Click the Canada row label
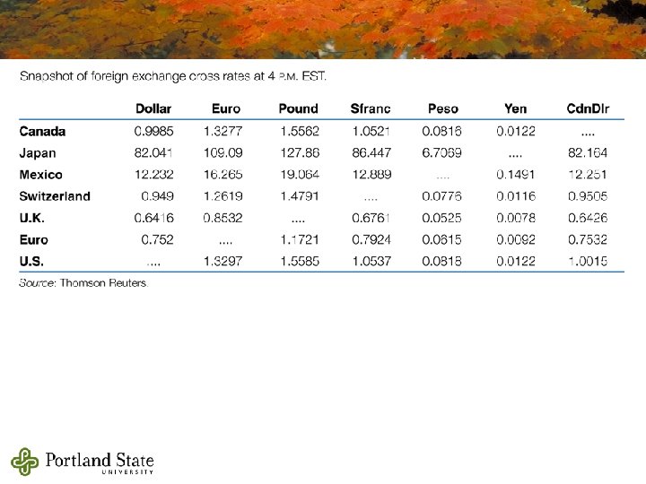 (x=42, y=131)
